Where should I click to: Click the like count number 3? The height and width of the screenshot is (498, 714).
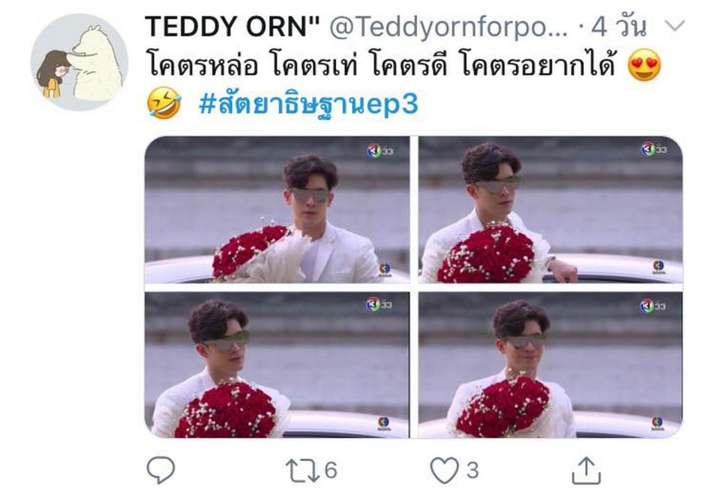tap(473, 470)
